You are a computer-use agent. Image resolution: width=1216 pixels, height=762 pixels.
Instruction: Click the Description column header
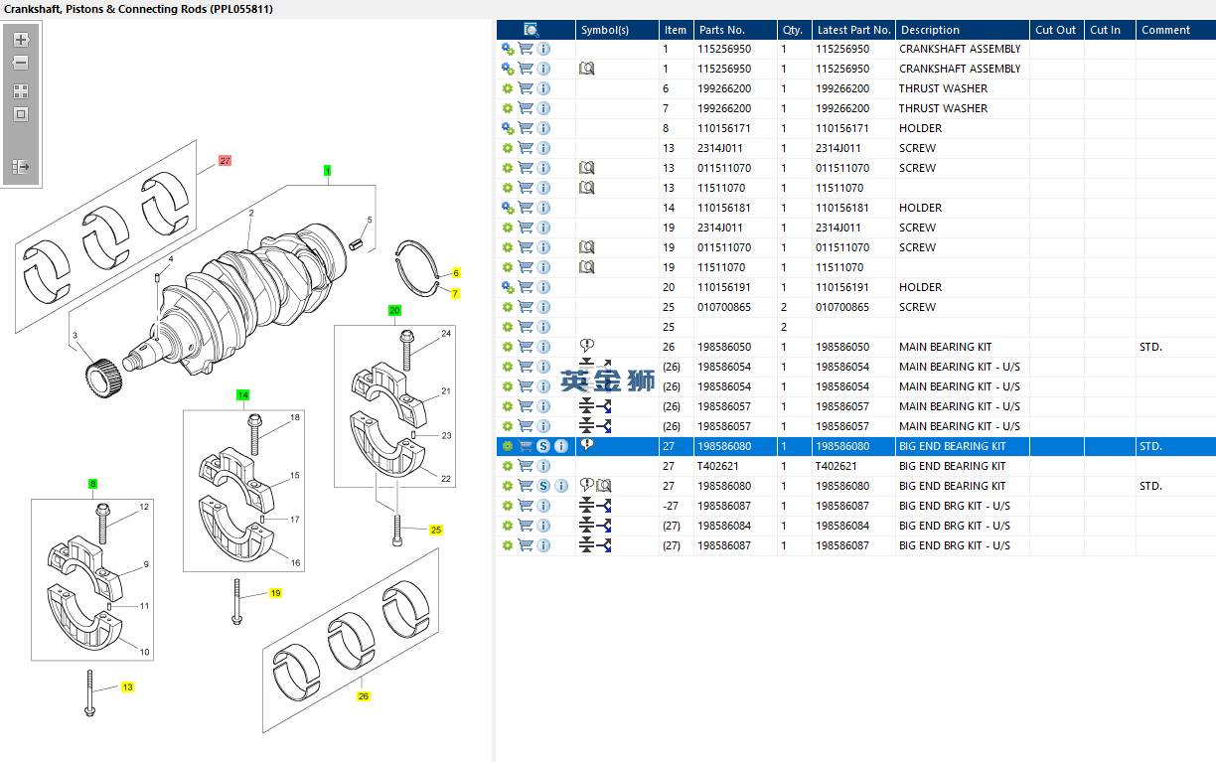pos(930,30)
